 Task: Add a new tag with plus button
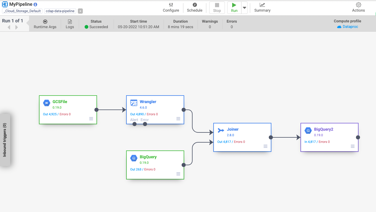(80, 11)
